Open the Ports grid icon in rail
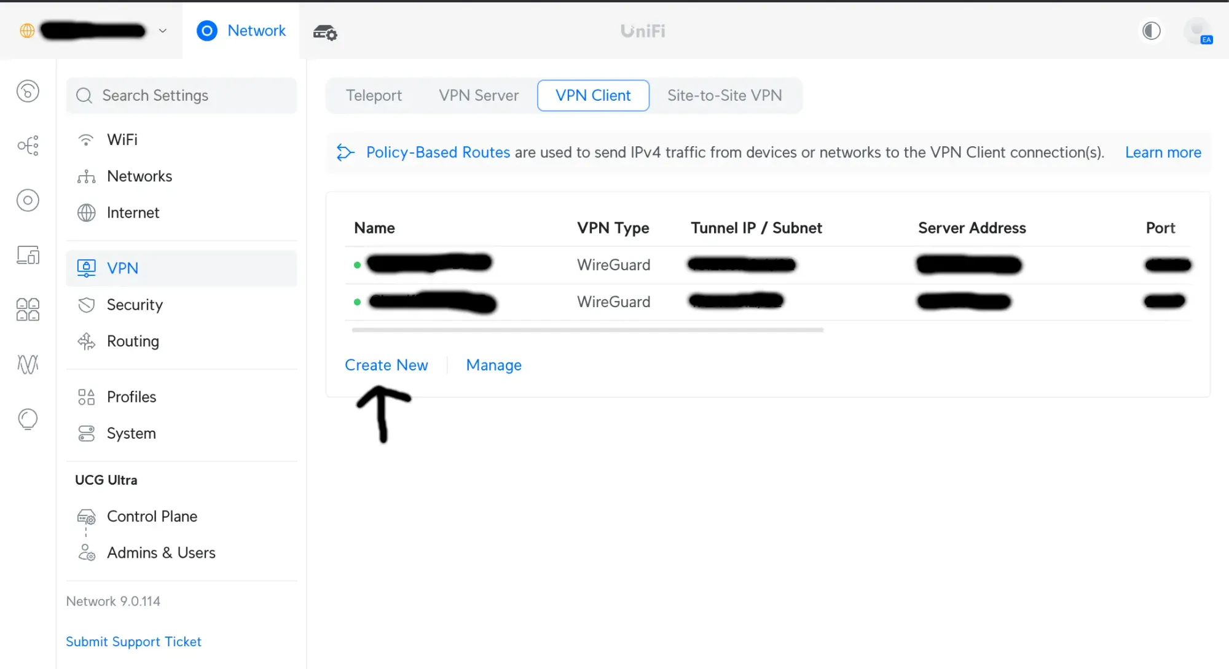 (x=28, y=310)
